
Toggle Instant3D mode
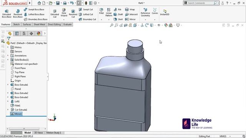165,12
